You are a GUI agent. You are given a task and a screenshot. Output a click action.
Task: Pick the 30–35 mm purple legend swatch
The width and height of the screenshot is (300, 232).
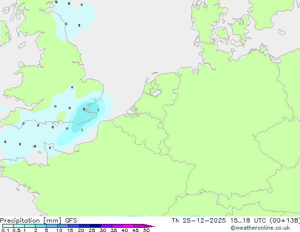click(106, 226)
